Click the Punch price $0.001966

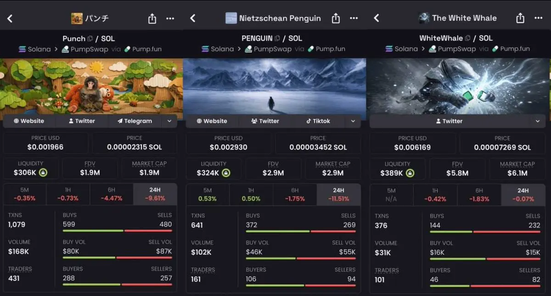(45, 147)
